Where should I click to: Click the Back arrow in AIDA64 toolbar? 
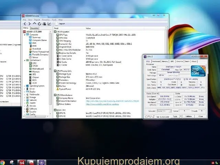(25, 24)
